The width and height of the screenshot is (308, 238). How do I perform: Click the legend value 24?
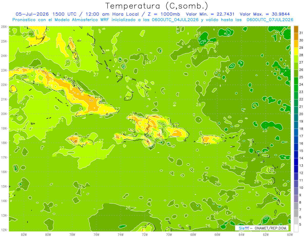click(301, 84)
